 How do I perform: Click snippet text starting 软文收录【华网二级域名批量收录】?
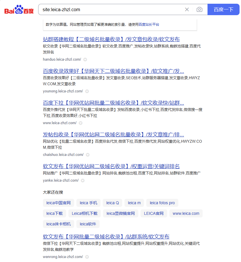[122, 49]
